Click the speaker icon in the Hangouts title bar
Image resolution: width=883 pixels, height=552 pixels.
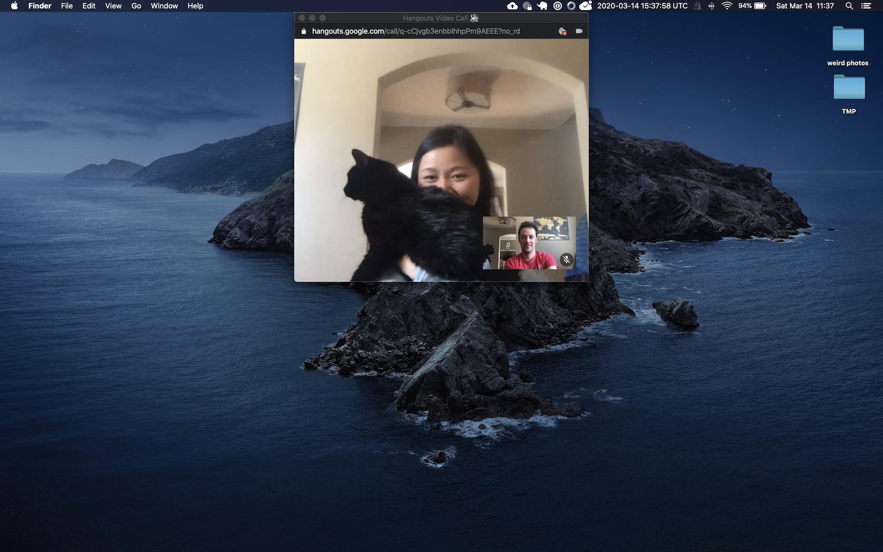474,18
